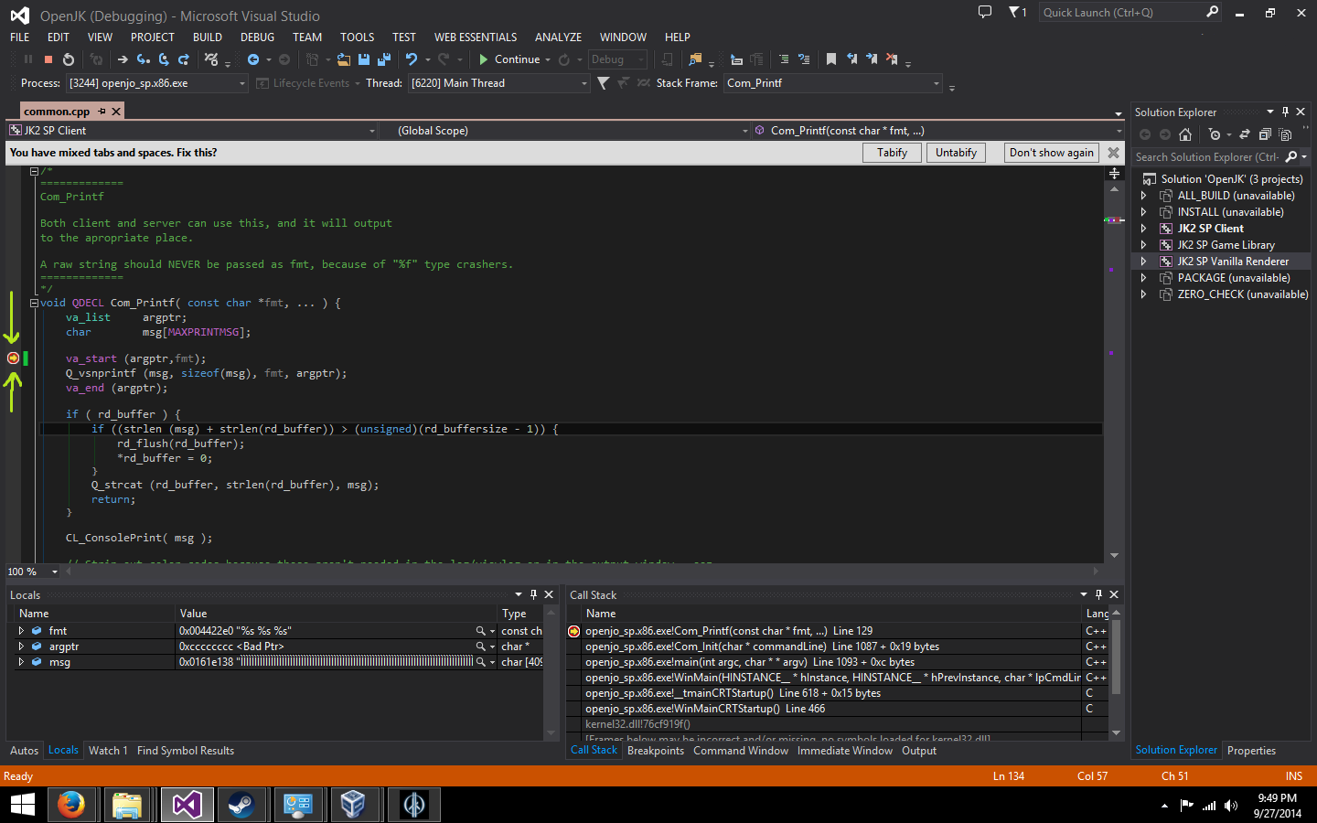Toggle threads filter flag icon
Viewport: 1317px width, 823px height.
[603, 83]
